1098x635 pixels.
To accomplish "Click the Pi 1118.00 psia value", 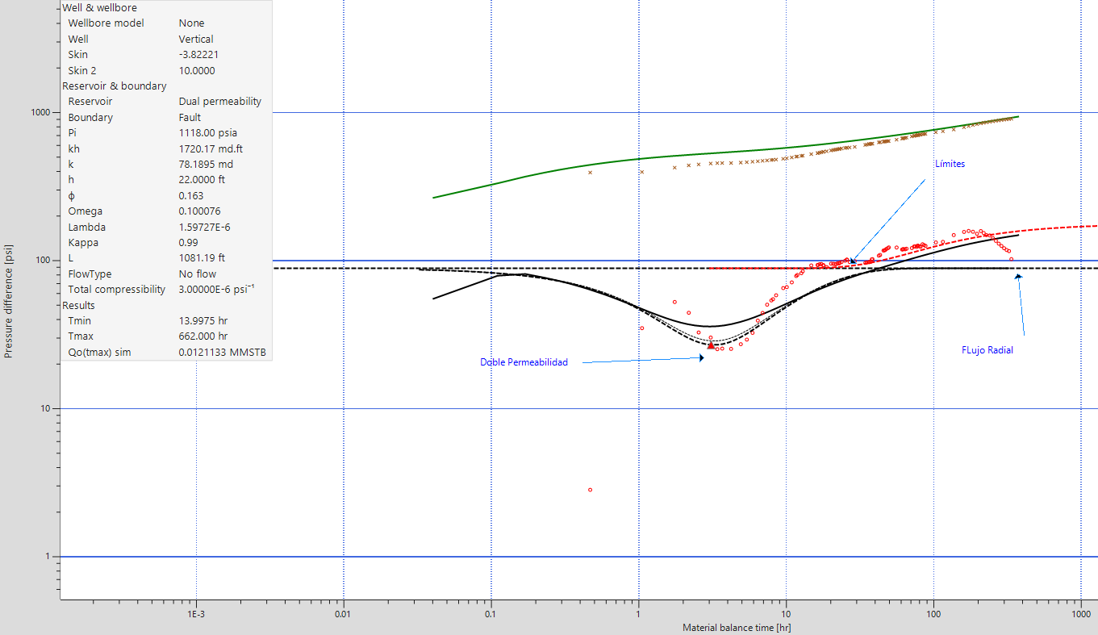I will 207,133.
